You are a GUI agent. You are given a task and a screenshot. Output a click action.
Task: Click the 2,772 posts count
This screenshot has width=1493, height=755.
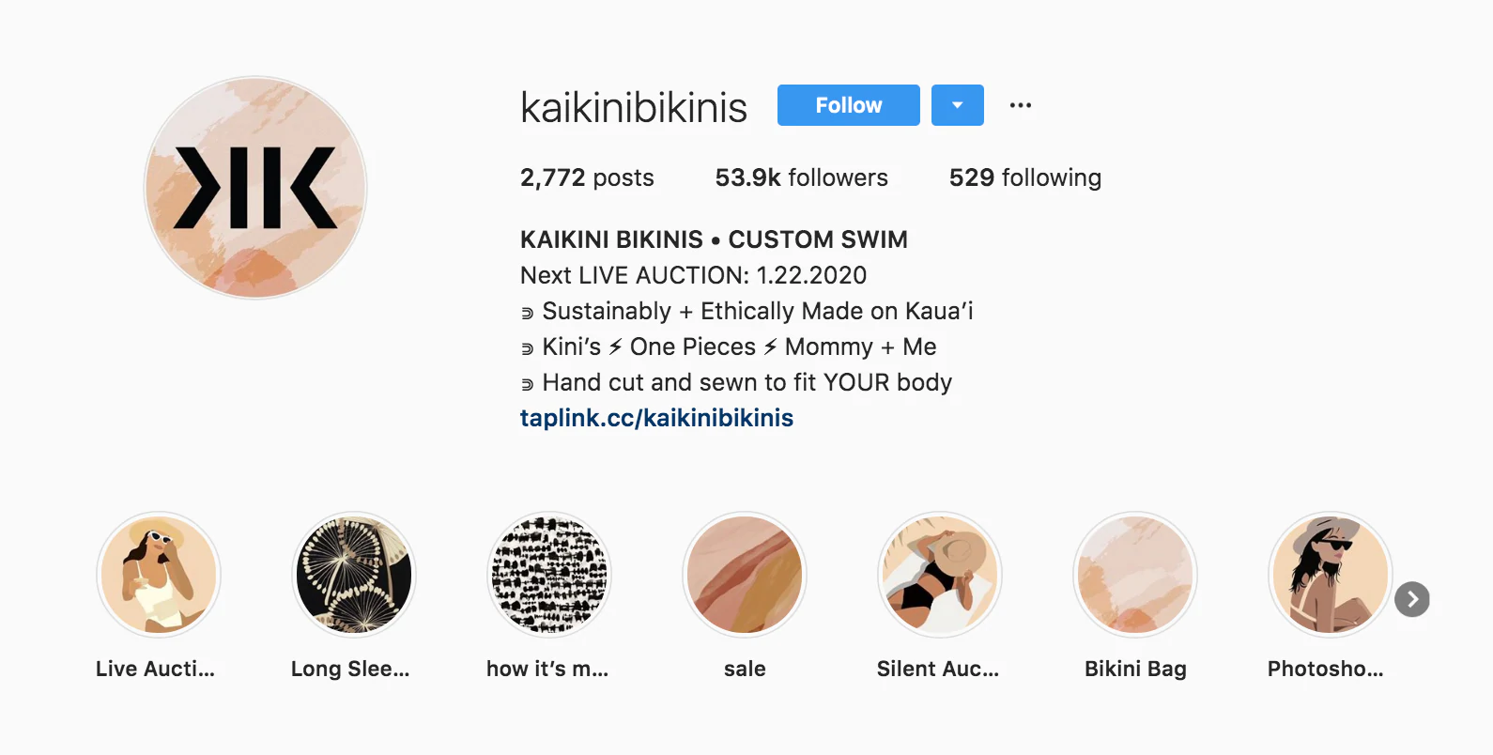pos(587,177)
